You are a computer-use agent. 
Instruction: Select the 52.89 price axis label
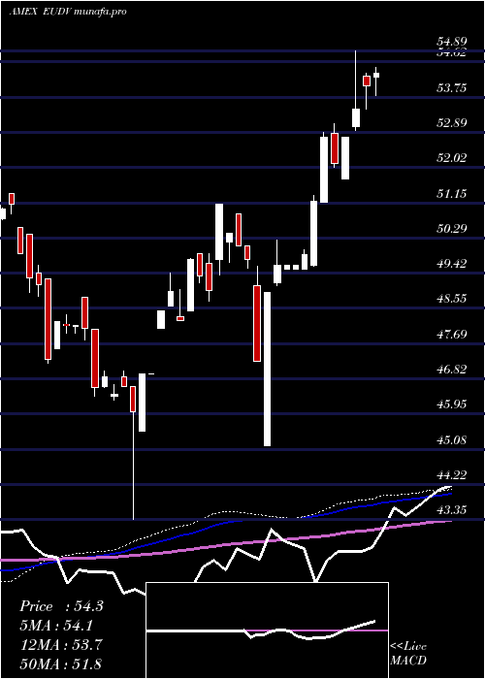coord(451,123)
